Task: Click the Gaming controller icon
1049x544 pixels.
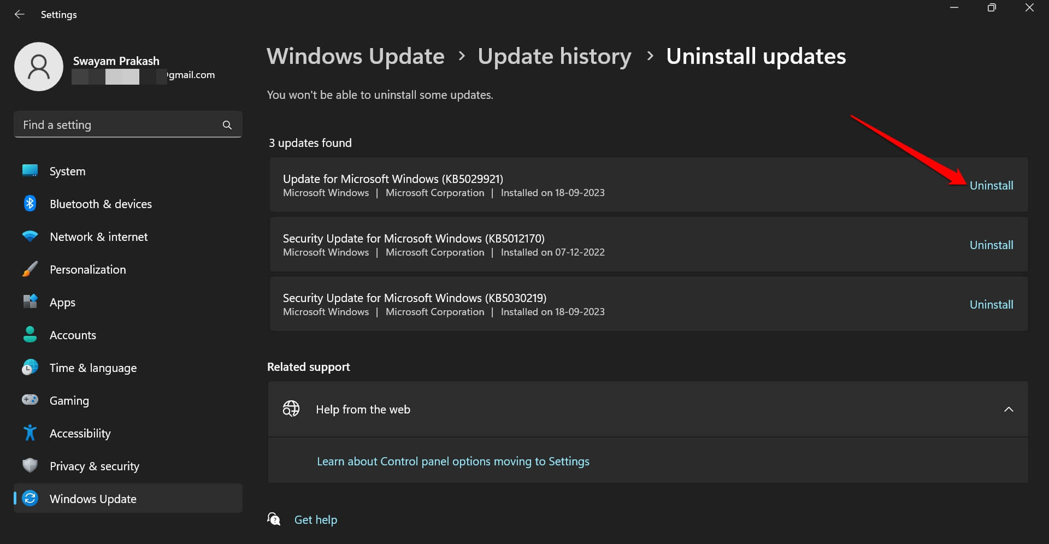Action: coord(30,400)
